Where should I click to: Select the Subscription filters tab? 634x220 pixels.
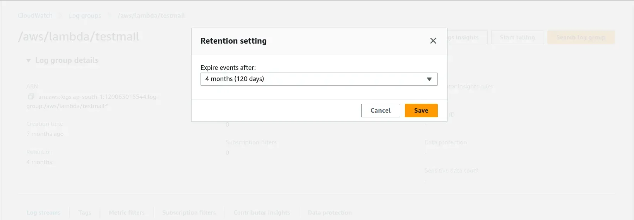click(x=189, y=213)
